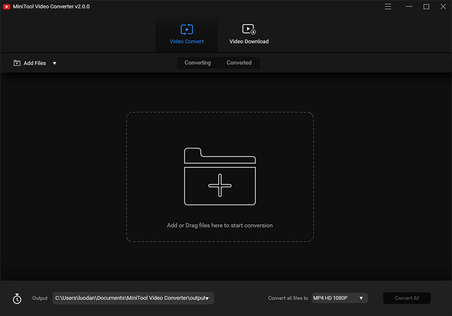Select the Converted tab
This screenshot has width=452, height=316.
239,63
